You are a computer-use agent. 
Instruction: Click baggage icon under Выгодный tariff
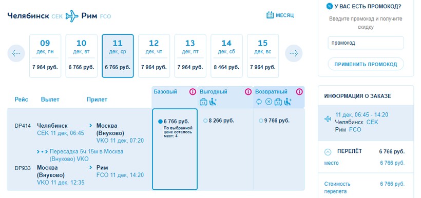pyautogui.click(x=203, y=102)
